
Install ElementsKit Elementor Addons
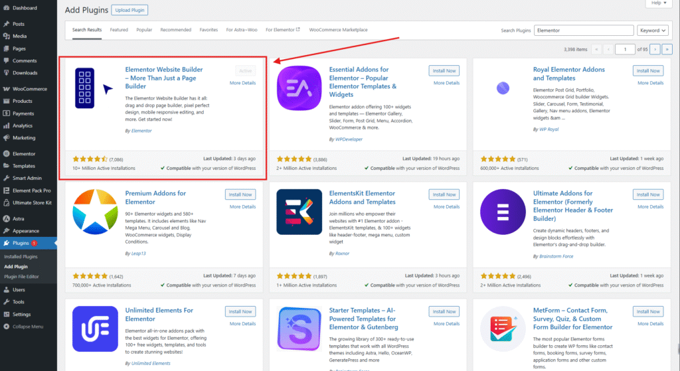(444, 194)
